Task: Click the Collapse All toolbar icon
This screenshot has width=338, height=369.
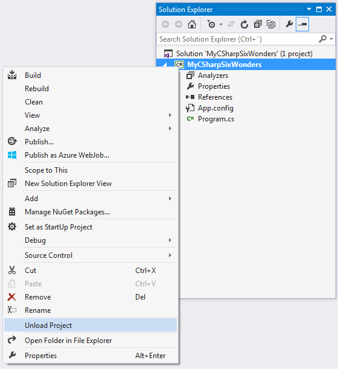Action: 258,24
